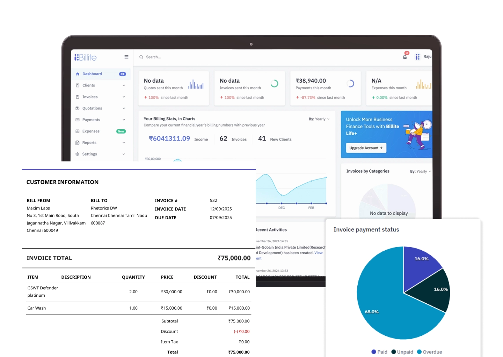Open the Yearly dropdown in Invoices by Categories

coord(421,171)
